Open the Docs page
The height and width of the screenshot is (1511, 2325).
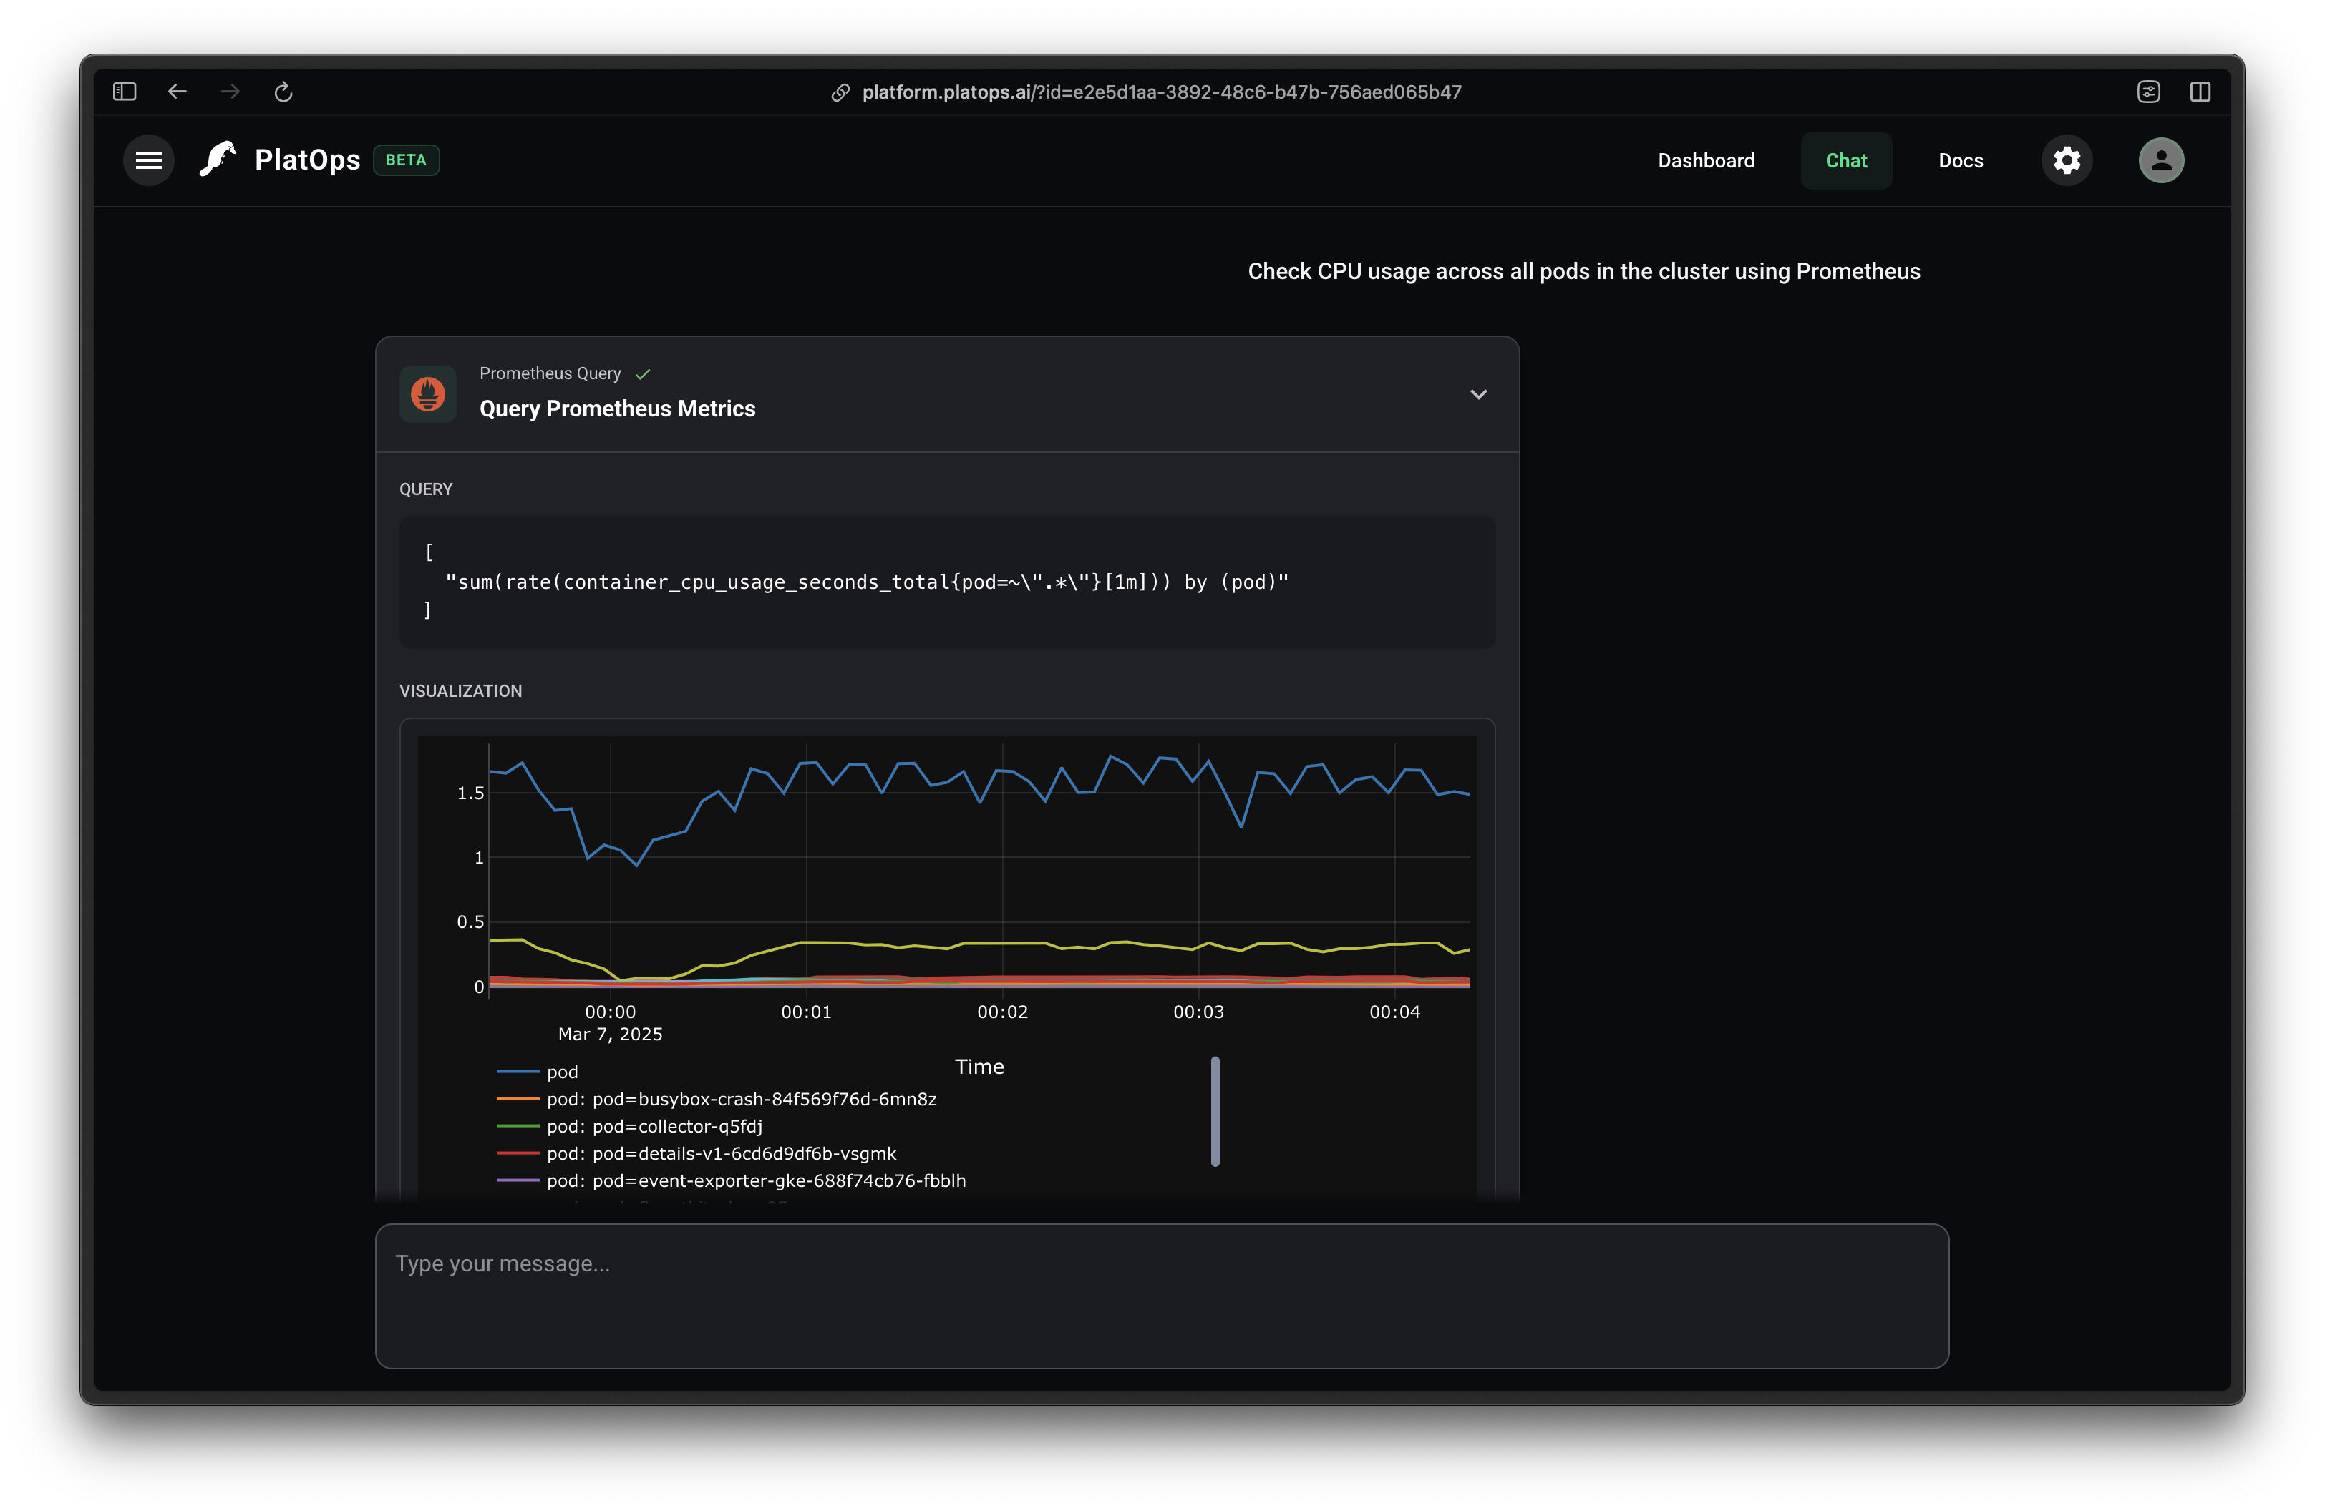coord(1960,160)
